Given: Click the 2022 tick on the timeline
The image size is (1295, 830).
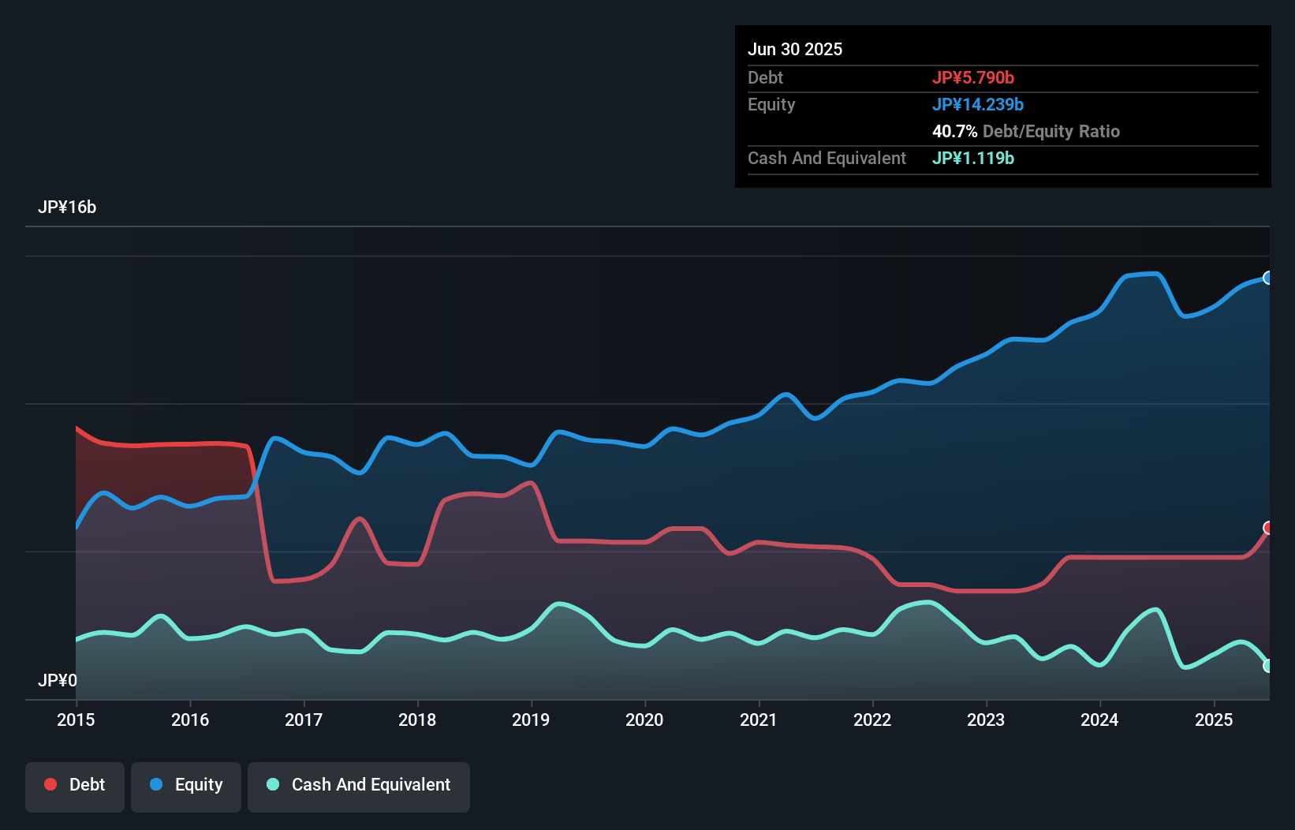Looking at the screenshot, I should pyautogui.click(x=872, y=720).
